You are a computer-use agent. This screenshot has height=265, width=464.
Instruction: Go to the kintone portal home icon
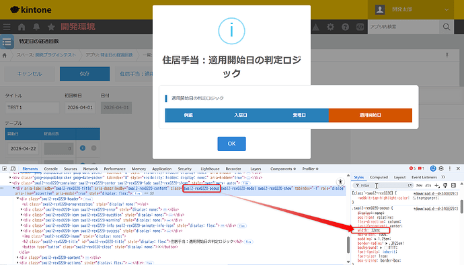point(22,27)
